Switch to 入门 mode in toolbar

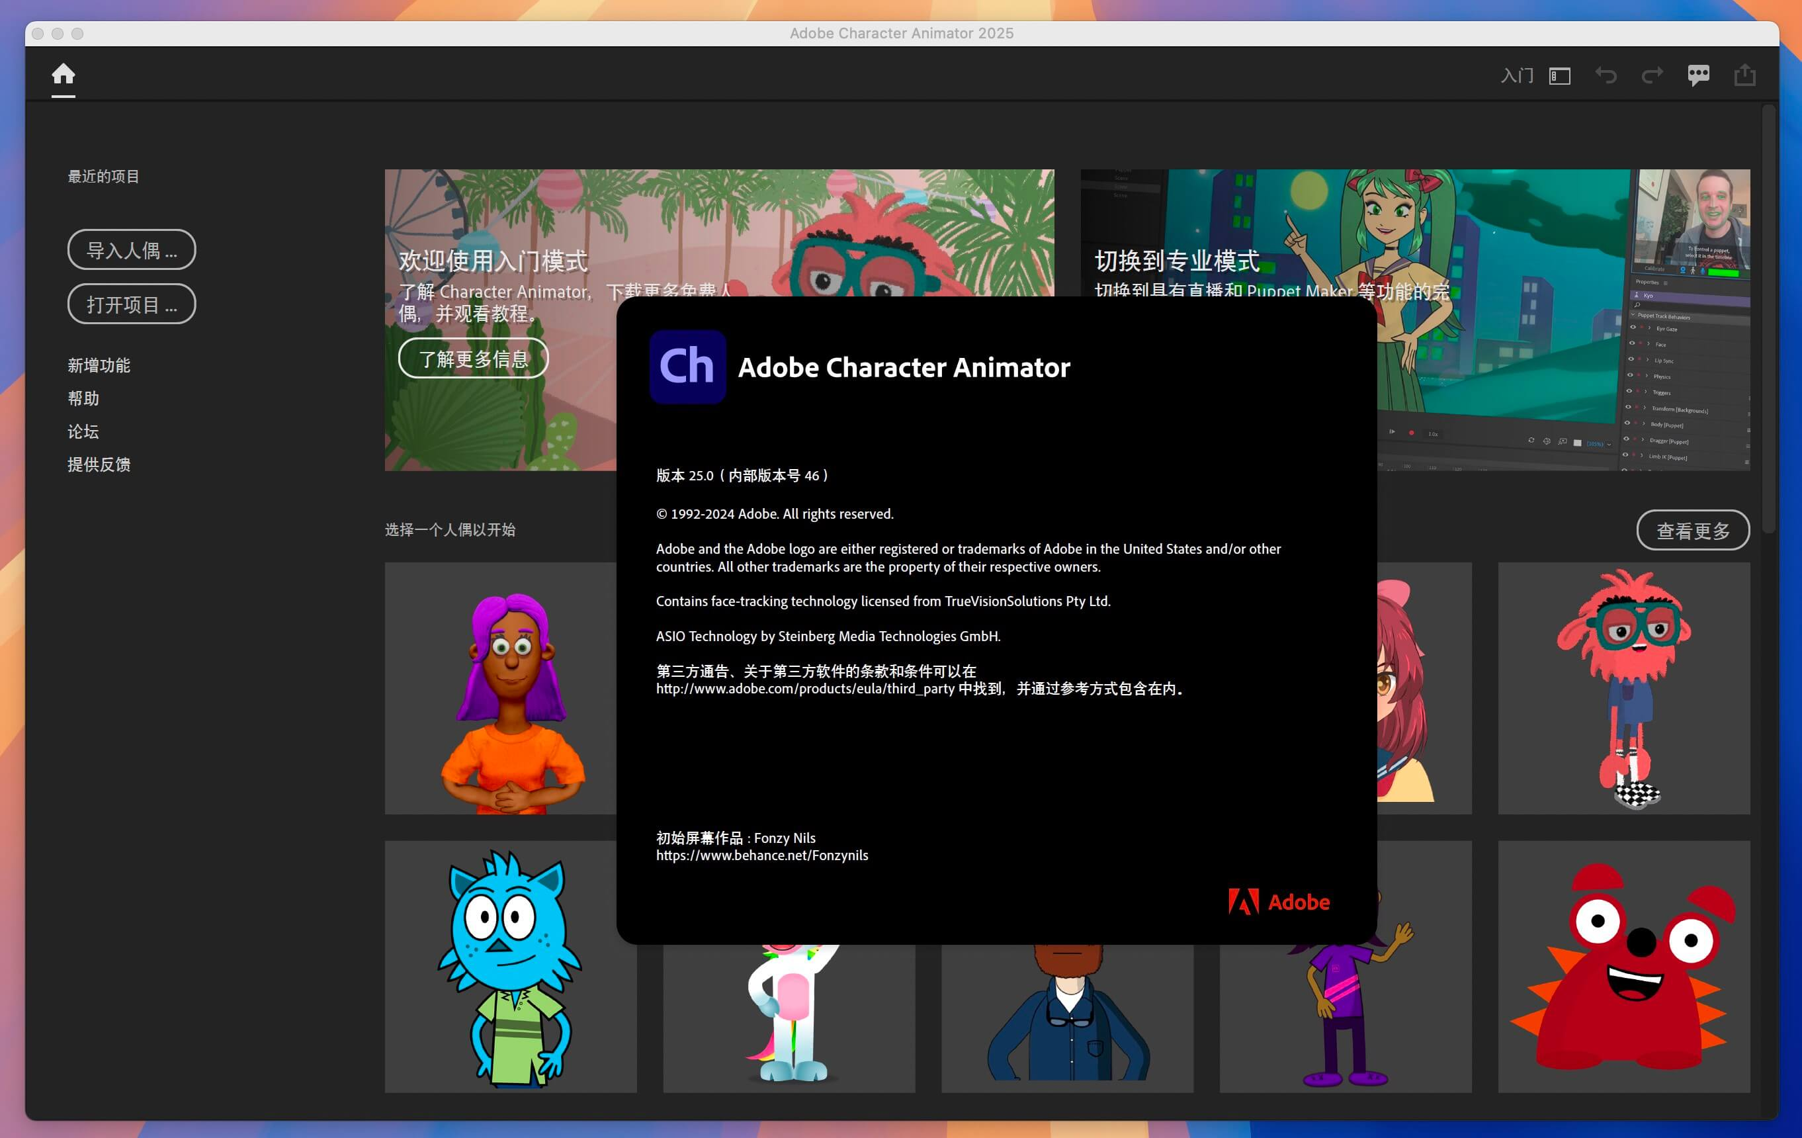(x=1517, y=75)
